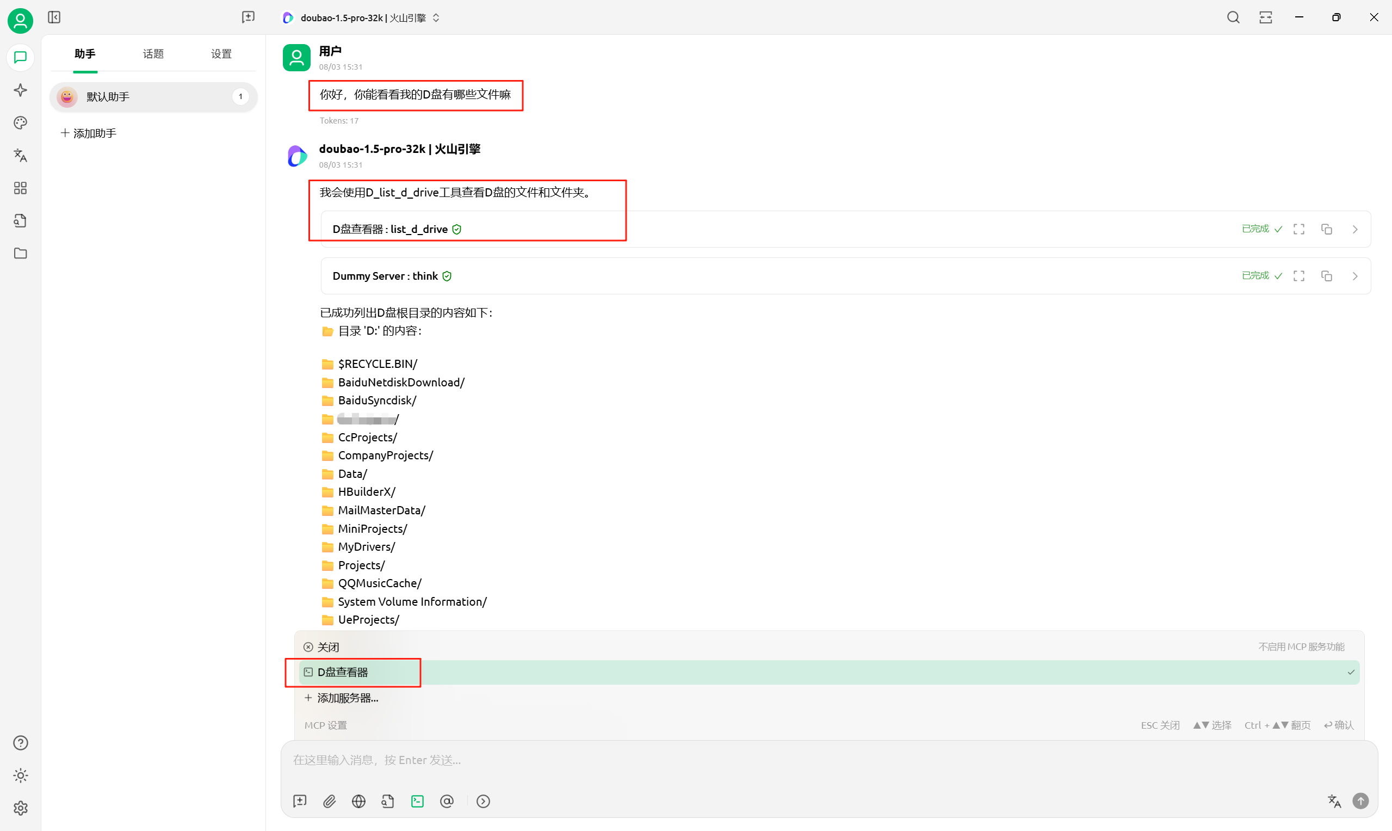Viewport: 1392px width, 831px height.
Task: Mention a model with @ icon
Action: coord(447,801)
